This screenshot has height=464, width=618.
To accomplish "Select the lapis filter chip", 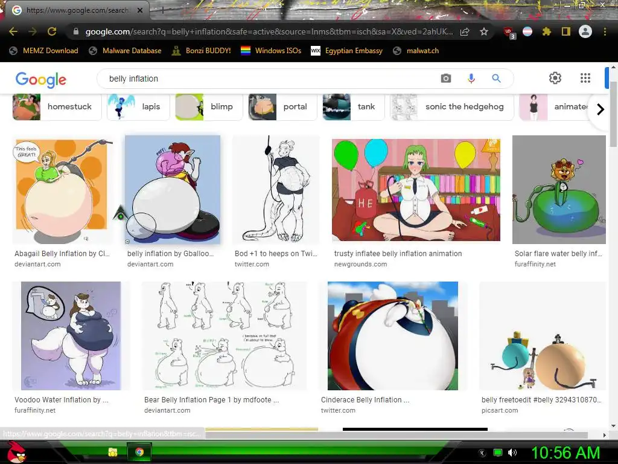I will pos(138,106).
